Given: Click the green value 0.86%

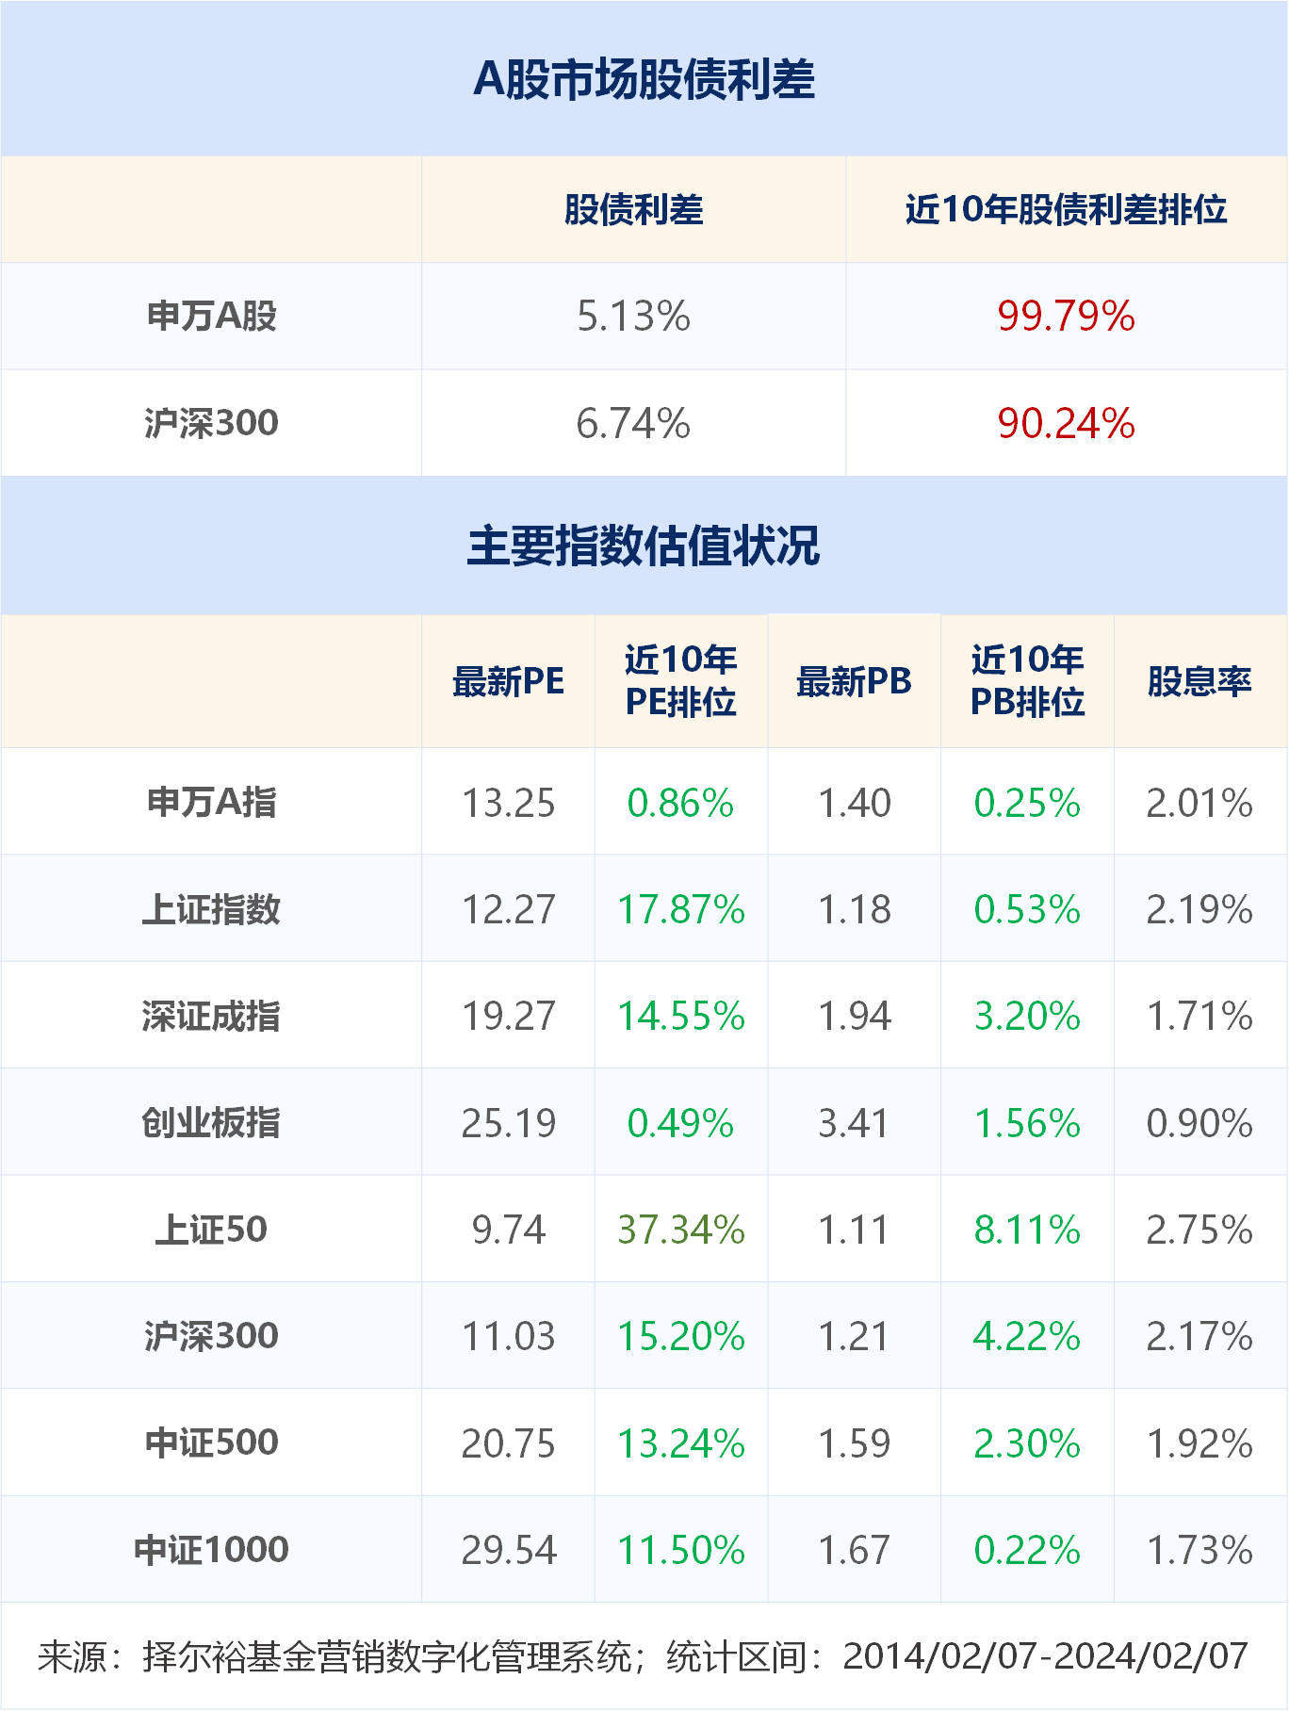Looking at the screenshot, I should coord(681,803).
